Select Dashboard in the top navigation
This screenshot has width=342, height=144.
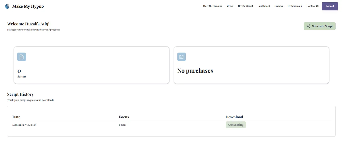(x=264, y=6)
